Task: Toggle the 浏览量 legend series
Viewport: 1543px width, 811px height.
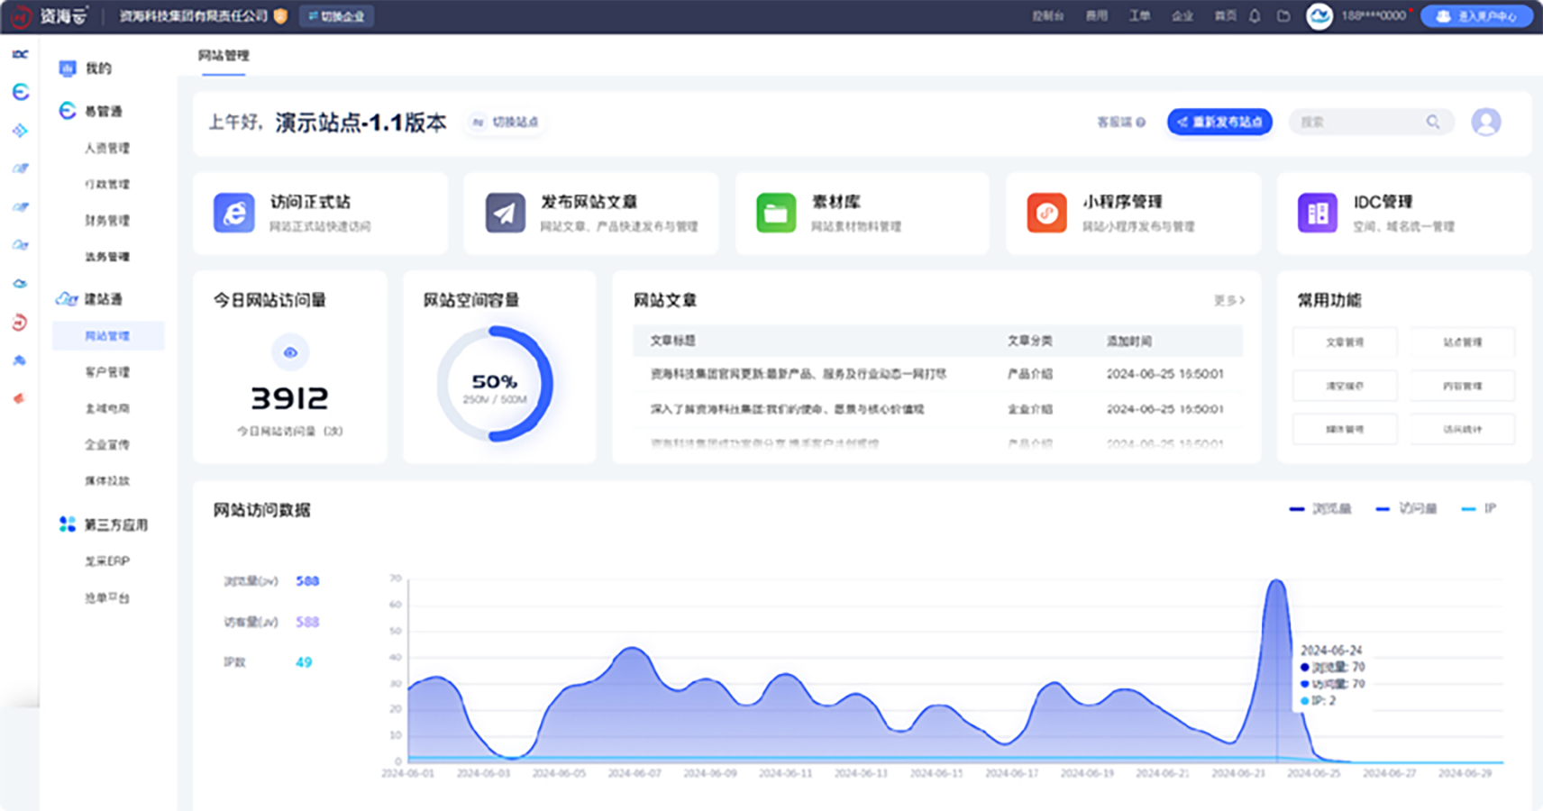Action: [x=1320, y=509]
